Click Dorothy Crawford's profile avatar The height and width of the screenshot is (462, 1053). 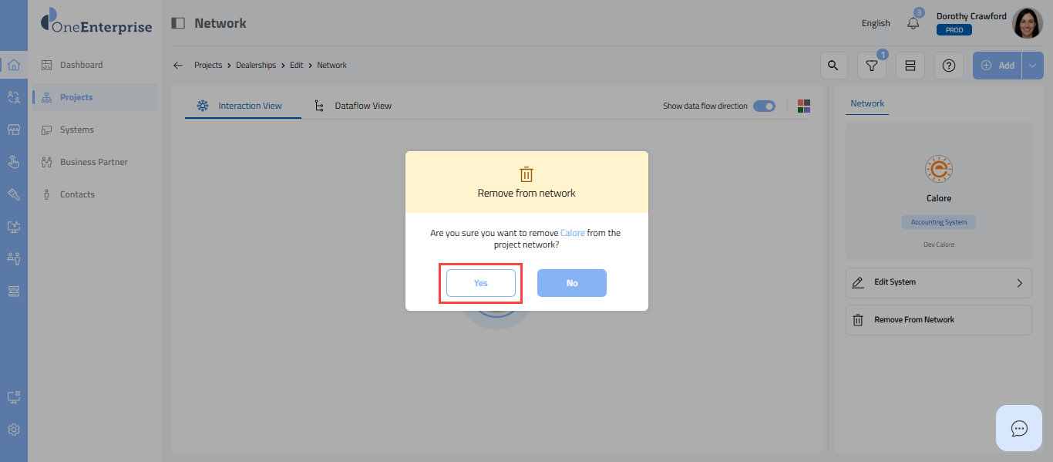click(x=1027, y=23)
